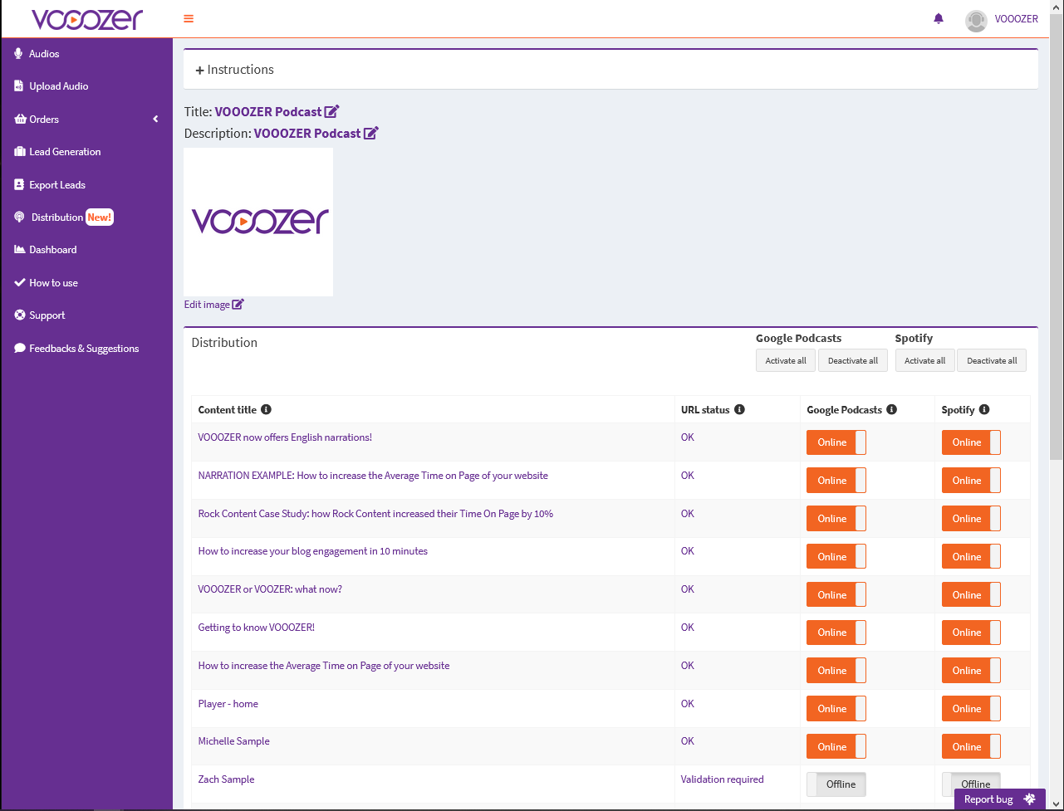This screenshot has height=811, width=1064.
Task: Open the Player - home content link
Action: 228,704
